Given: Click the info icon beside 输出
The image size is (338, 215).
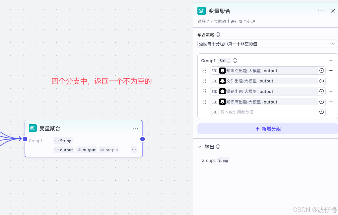Looking at the screenshot, I should [218, 147].
